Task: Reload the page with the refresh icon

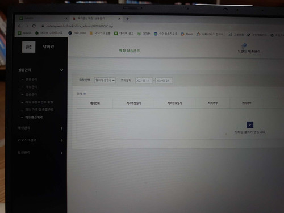Action: (34, 26)
